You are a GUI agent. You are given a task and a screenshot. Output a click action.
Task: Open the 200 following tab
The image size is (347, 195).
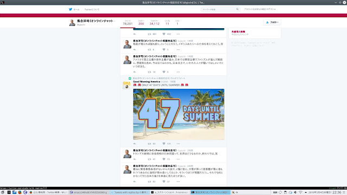click(x=141, y=23)
